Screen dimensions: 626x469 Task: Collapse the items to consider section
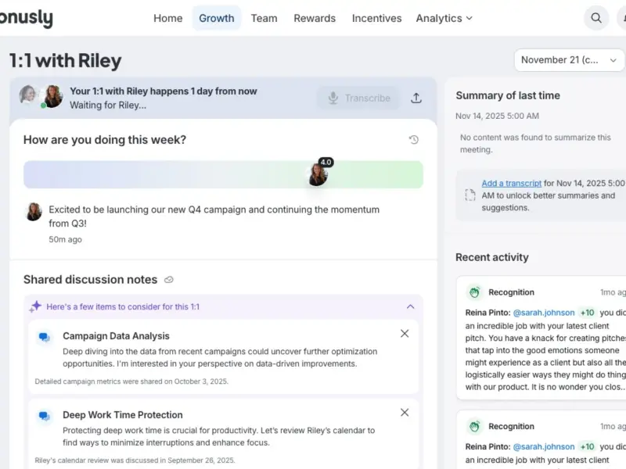[410, 306]
